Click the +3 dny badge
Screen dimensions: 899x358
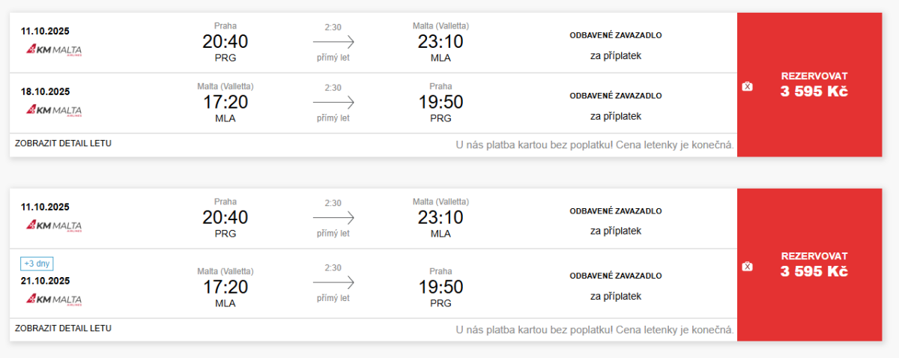click(x=37, y=264)
